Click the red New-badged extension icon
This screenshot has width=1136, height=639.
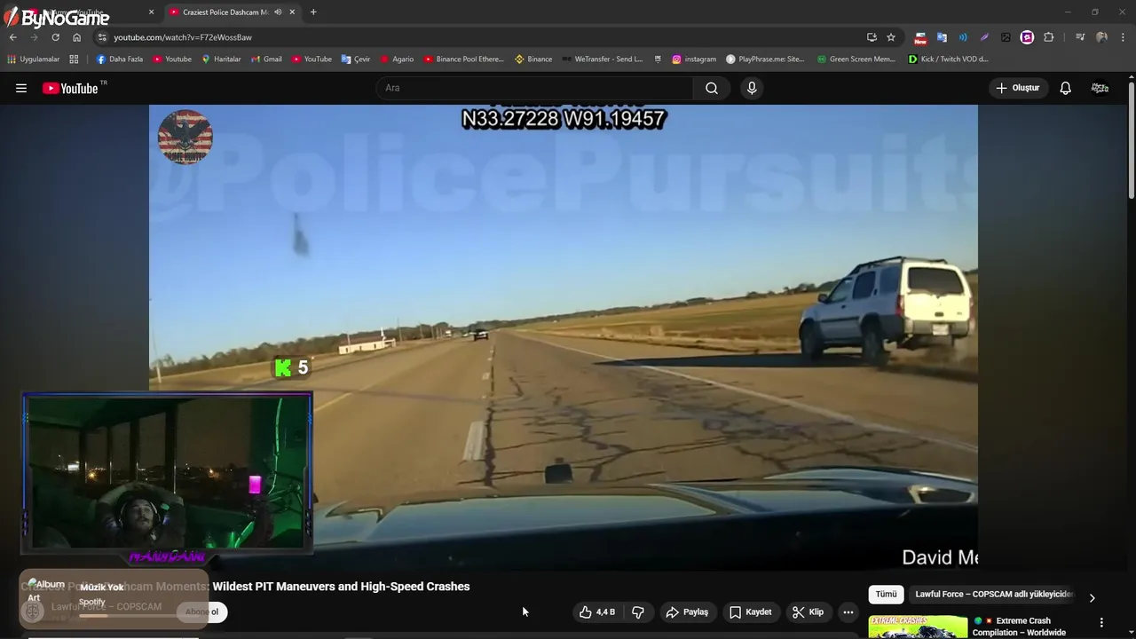920,37
